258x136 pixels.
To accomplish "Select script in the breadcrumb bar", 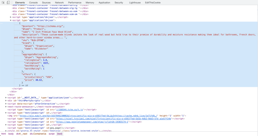I will pos(51,134).
